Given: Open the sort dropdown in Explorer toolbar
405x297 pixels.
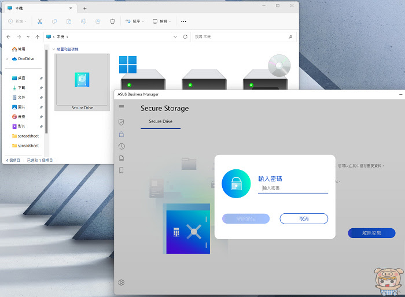Looking at the screenshot, I should (135, 21).
